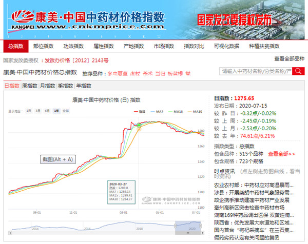Click the 较去年 74.61点/6.21% value
The image size is (308, 244).
[x=257, y=136]
